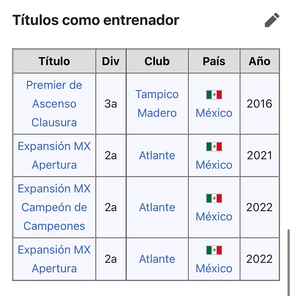Click the Mexico flag in the 2021 row

point(214,146)
